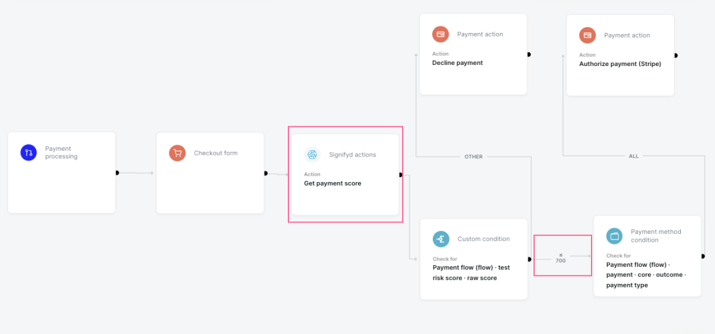The height and width of the screenshot is (334, 715).
Task: Click the Checkout form cart icon
Action: (177, 153)
